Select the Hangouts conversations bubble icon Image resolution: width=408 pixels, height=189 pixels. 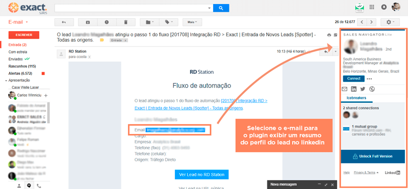[x=29, y=186]
